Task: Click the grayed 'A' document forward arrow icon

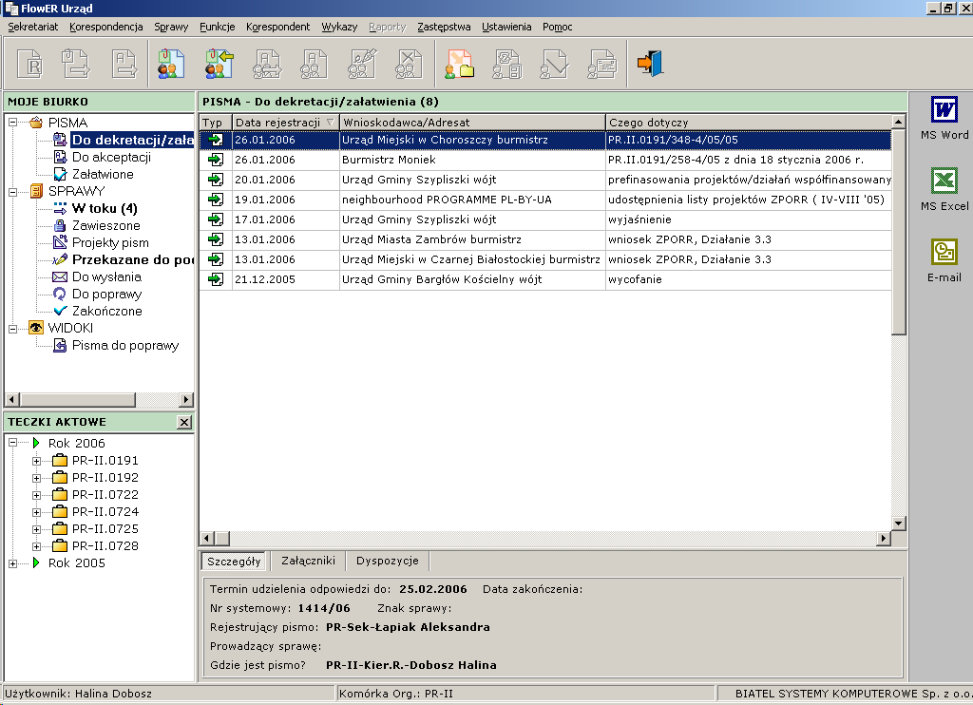Action: [124, 64]
